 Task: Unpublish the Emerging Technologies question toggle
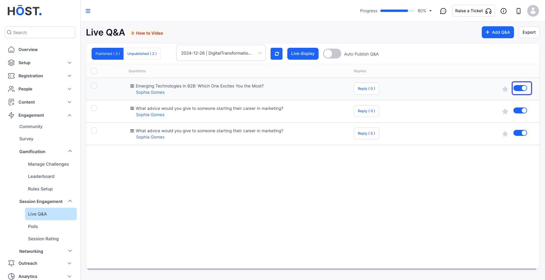[520, 88]
